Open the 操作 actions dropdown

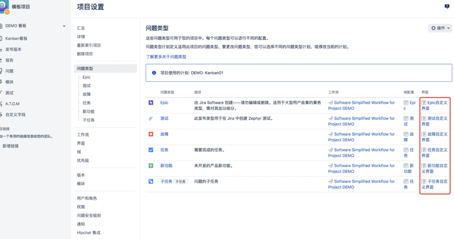(441, 28)
